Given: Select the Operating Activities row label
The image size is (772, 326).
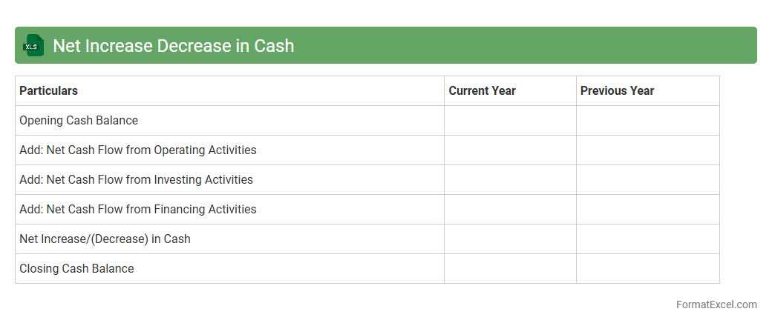Looking at the screenshot, I should 138,150.
